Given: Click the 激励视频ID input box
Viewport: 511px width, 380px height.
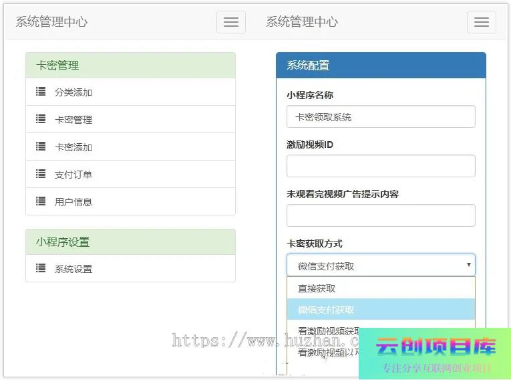Looking at the screenshot, I should (x=381, y=166).
